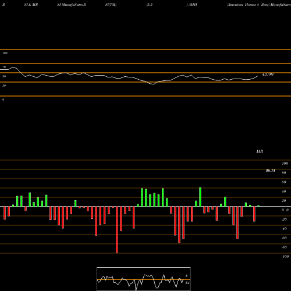
Task: Click the 70 level label on RSI axis
Action: [4, 67]
